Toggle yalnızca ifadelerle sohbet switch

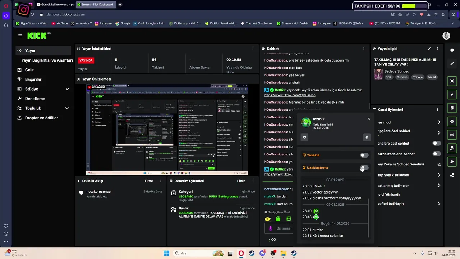[x=437, y=154]
